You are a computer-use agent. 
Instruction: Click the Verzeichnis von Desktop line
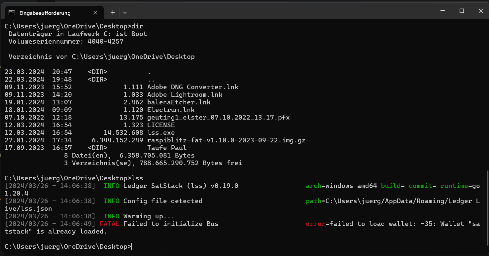pos(102,57)
